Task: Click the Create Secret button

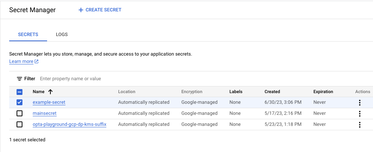Action: [x=100, y=10]
